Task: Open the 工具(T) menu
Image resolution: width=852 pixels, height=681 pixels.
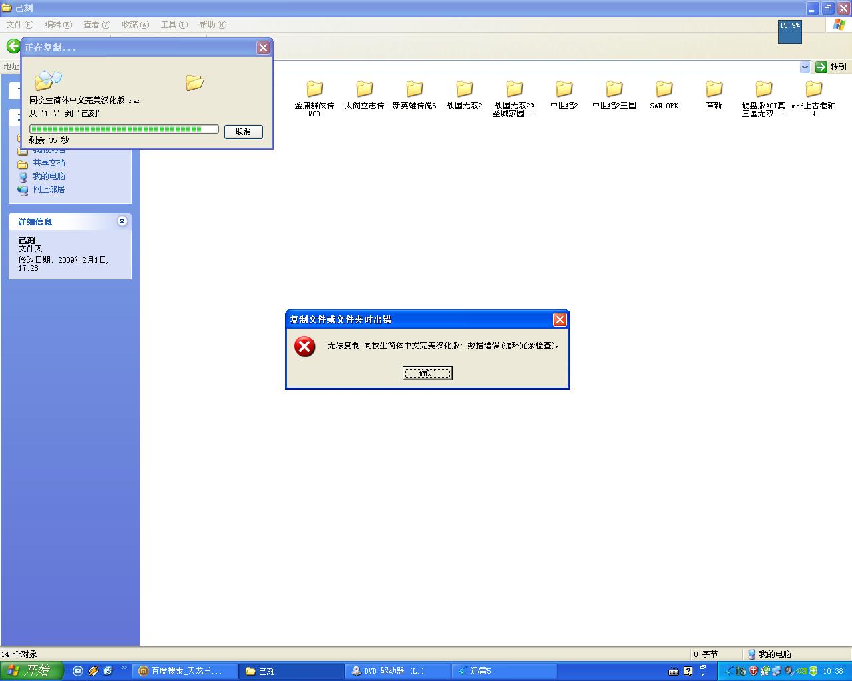Action: 174,25
